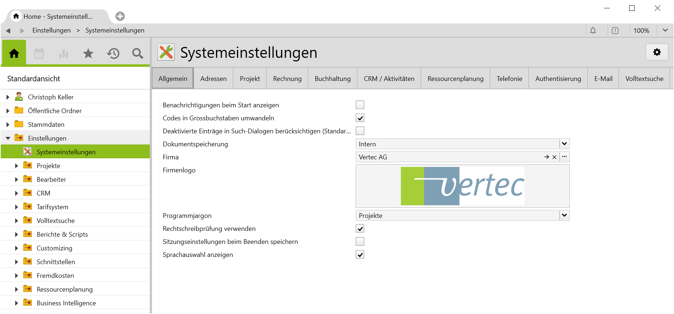Screen dimensions: 674x314
Task: Jump to Vertec AG via arrow icon
Action: (546, 157)
